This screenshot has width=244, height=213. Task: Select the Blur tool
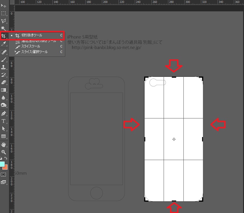(x=3, y=98)
